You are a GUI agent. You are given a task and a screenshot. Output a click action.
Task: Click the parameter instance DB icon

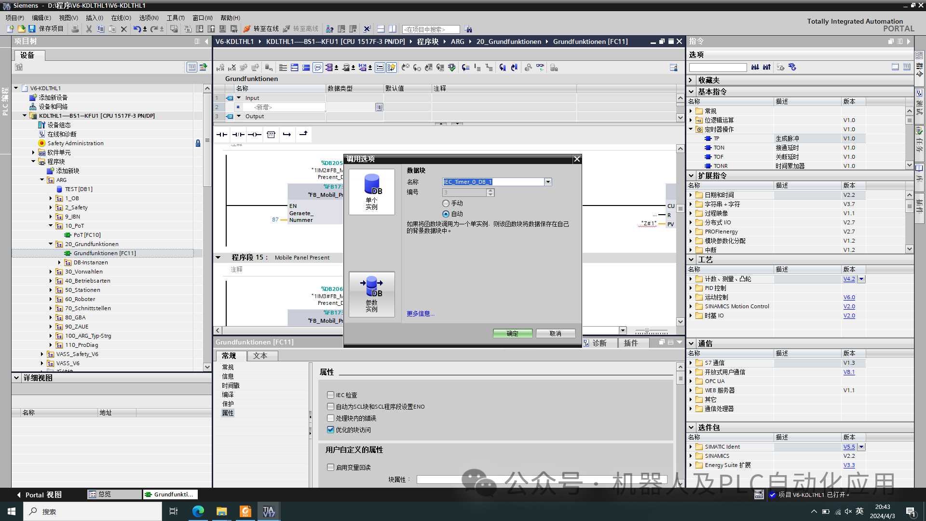[x=372, y=294]
